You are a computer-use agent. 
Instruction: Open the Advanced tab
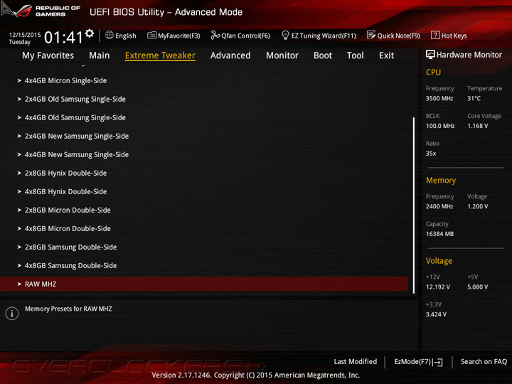[x=230, y=55]
